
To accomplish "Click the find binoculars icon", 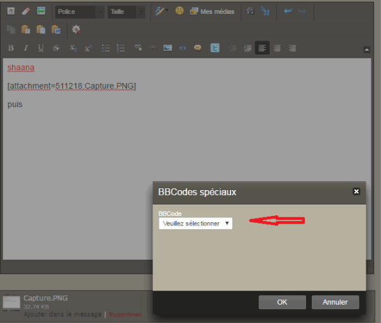I will click(250, 11).
